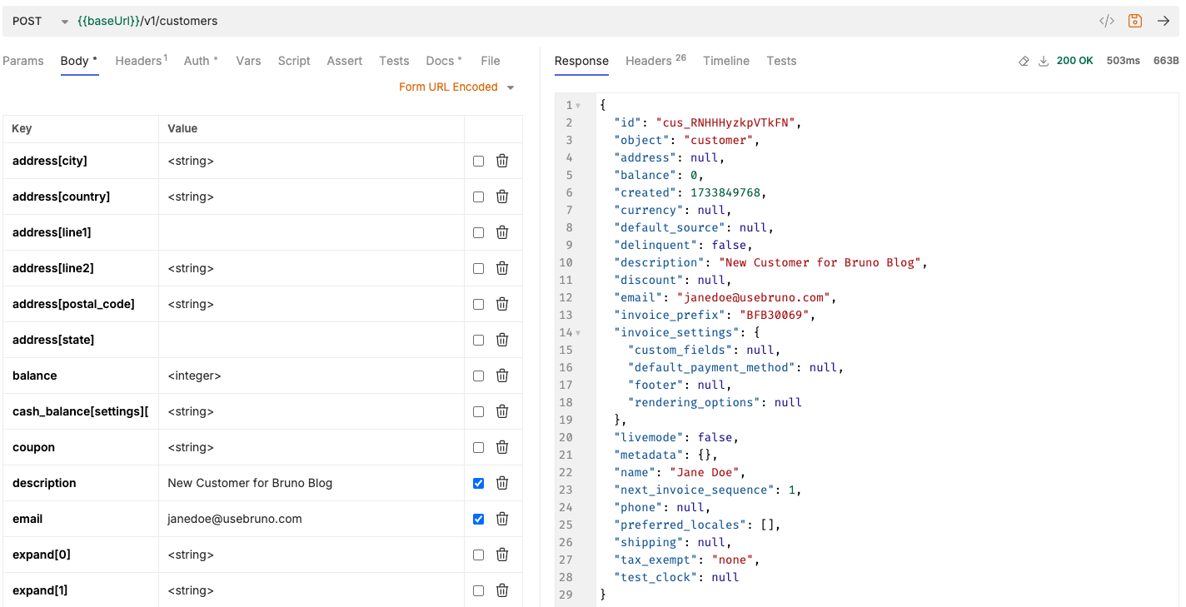The width and height of the screenshot is (1186, 607).
Task: Collapse the root JSON object at line 1
Action: tap(578, 105)
